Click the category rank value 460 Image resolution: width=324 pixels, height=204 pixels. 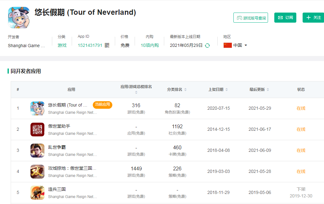tap(177, 148)
